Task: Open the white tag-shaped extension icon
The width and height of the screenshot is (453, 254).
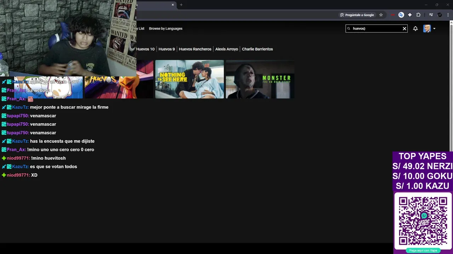Action: pyautogui.click(x=410, y=15)
